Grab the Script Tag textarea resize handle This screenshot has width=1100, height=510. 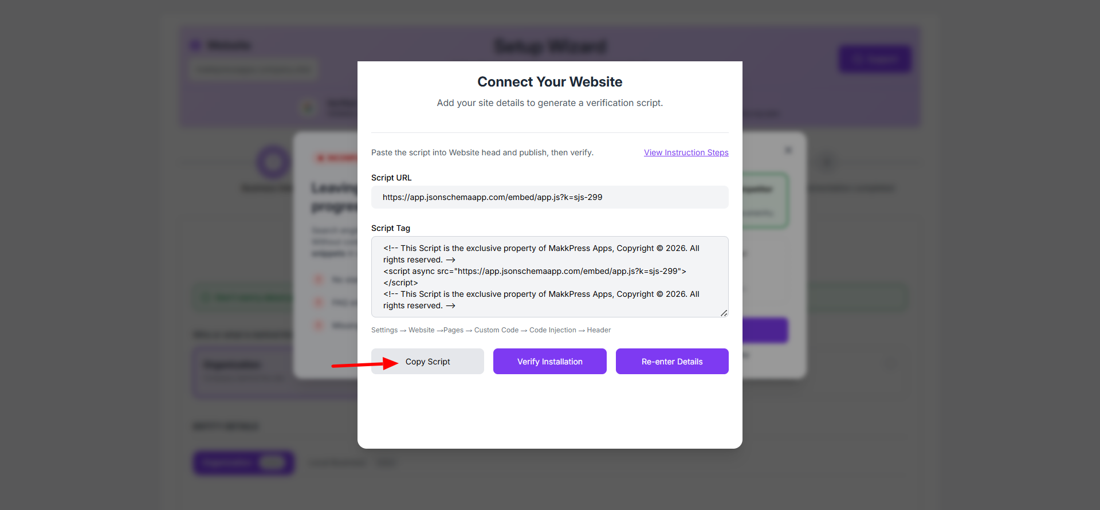[724, 313]
